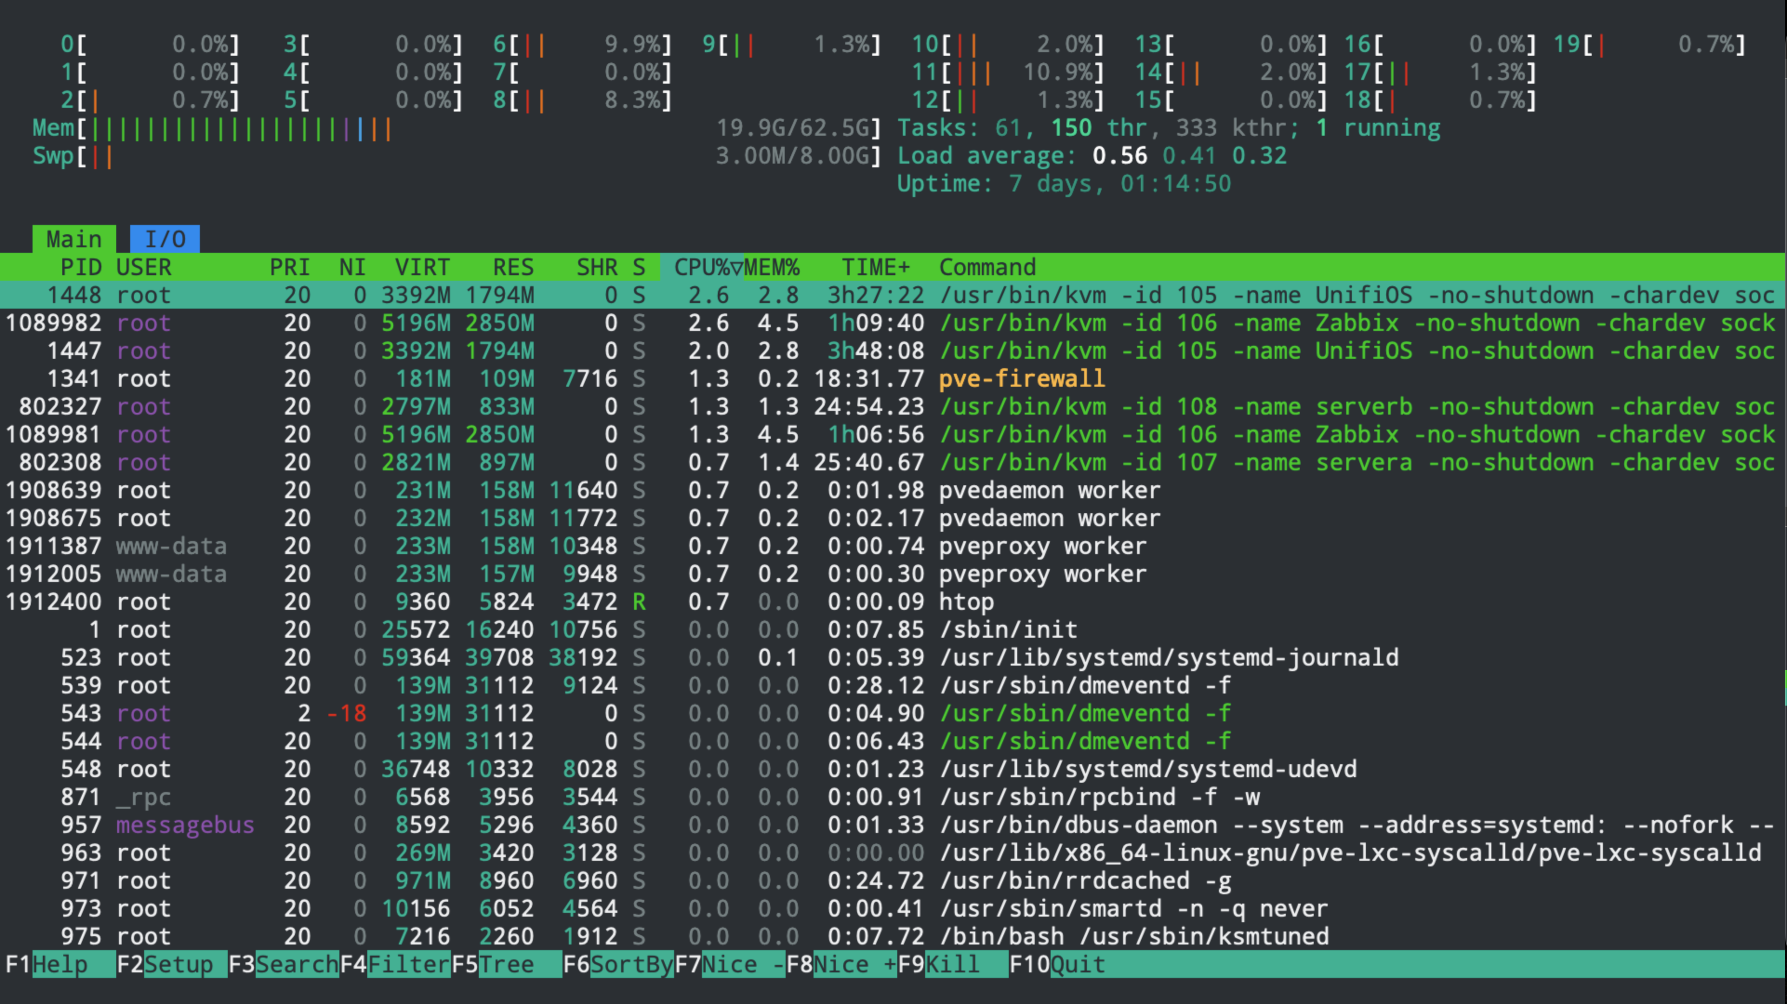Screen dimensions: 1787x1004
Task: Select dmeventd row PID 539
Action: [892, 686]
